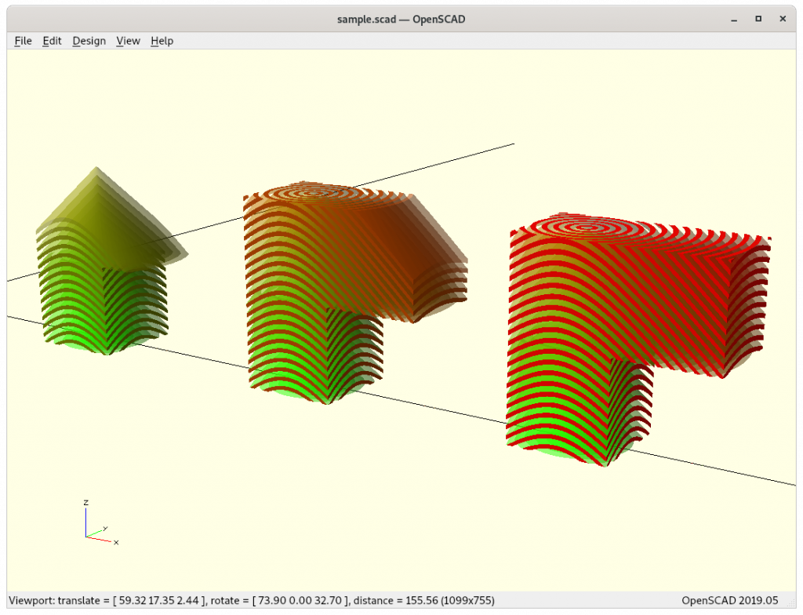Open the View menu
Viewport: 803px width, 615px height.
click(128, 41)
